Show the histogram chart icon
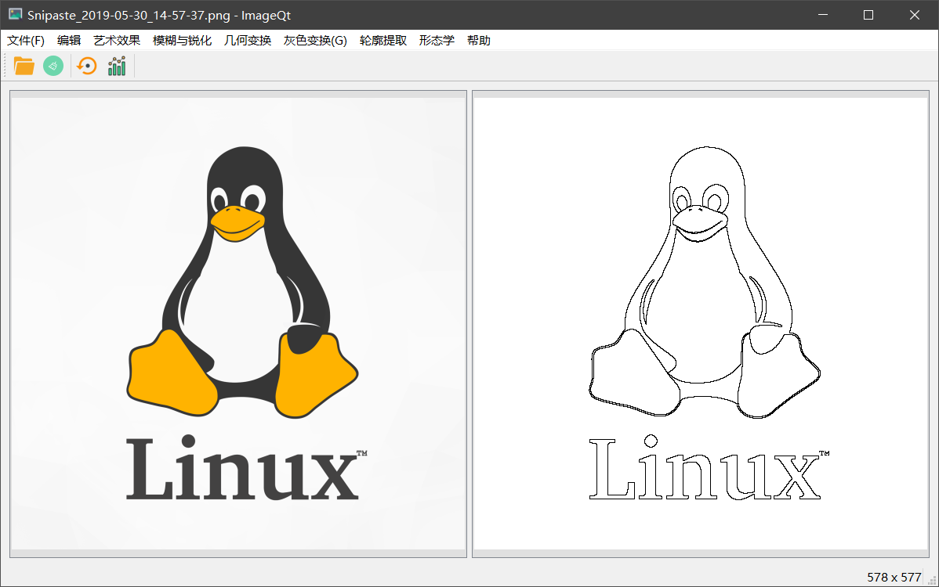Viewport: 939px width, 587px height. [x=117, y=66]
